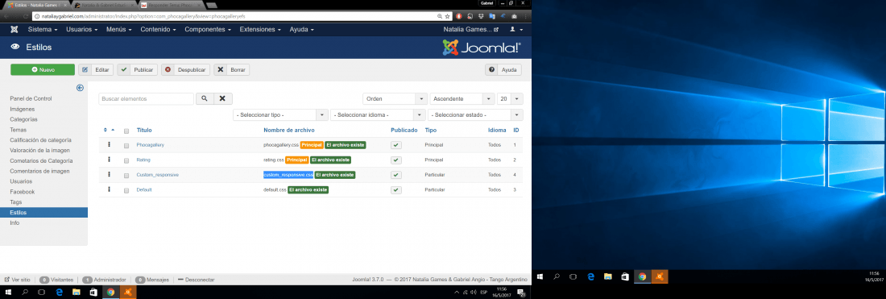Click the drag handle icon of the Custom_responsive row
886x299 pixels.
pyautogui.click(x=109, y=175)
